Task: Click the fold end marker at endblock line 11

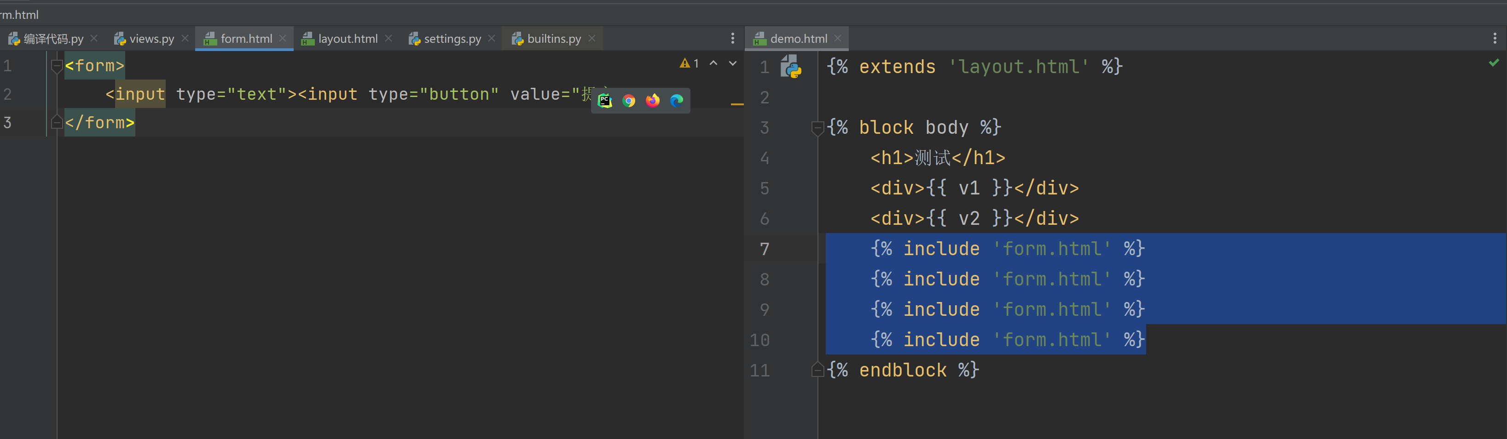Action: [x=818, y=370]
